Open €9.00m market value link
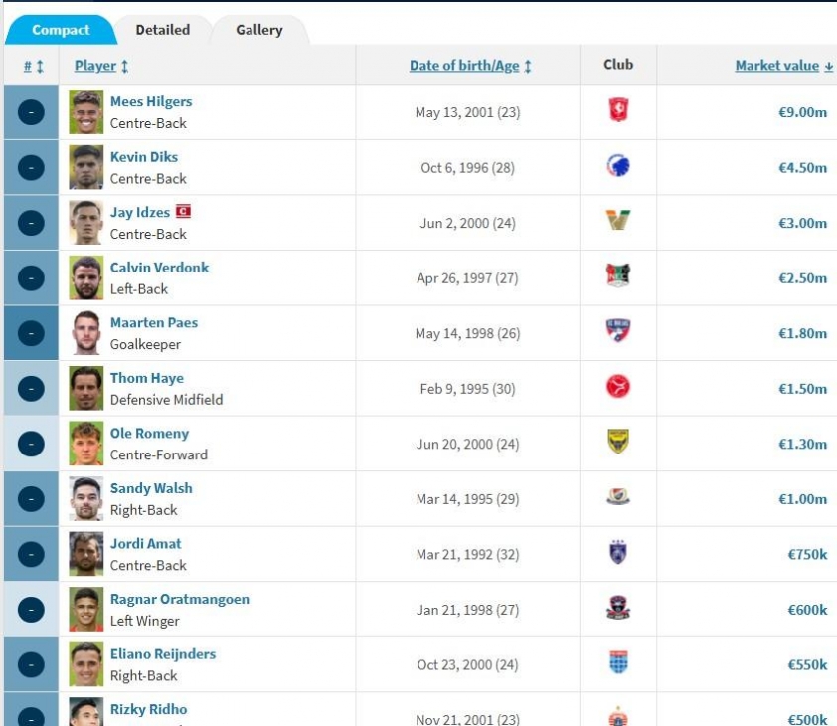Screen dimensions: 837x726 802,112
